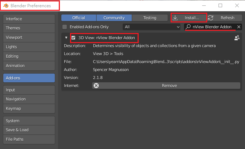245x149 pixels.
Task: Close the Blender Preferences window
Action: 237,5
